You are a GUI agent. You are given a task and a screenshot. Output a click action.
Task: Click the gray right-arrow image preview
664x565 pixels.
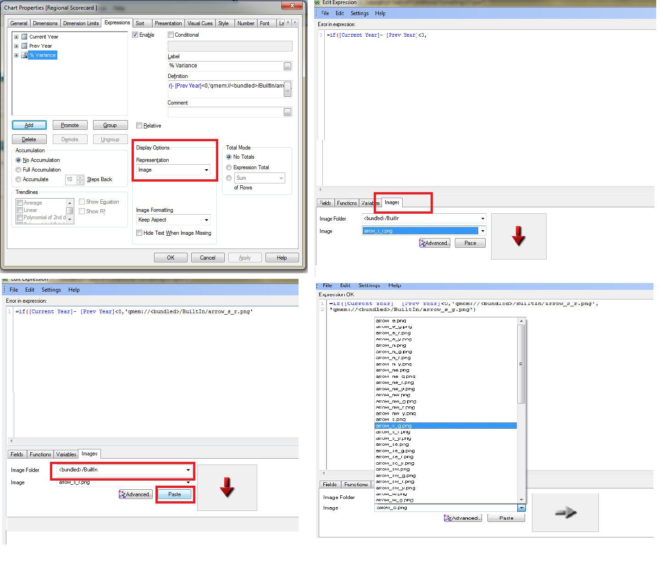click(565, 512)
